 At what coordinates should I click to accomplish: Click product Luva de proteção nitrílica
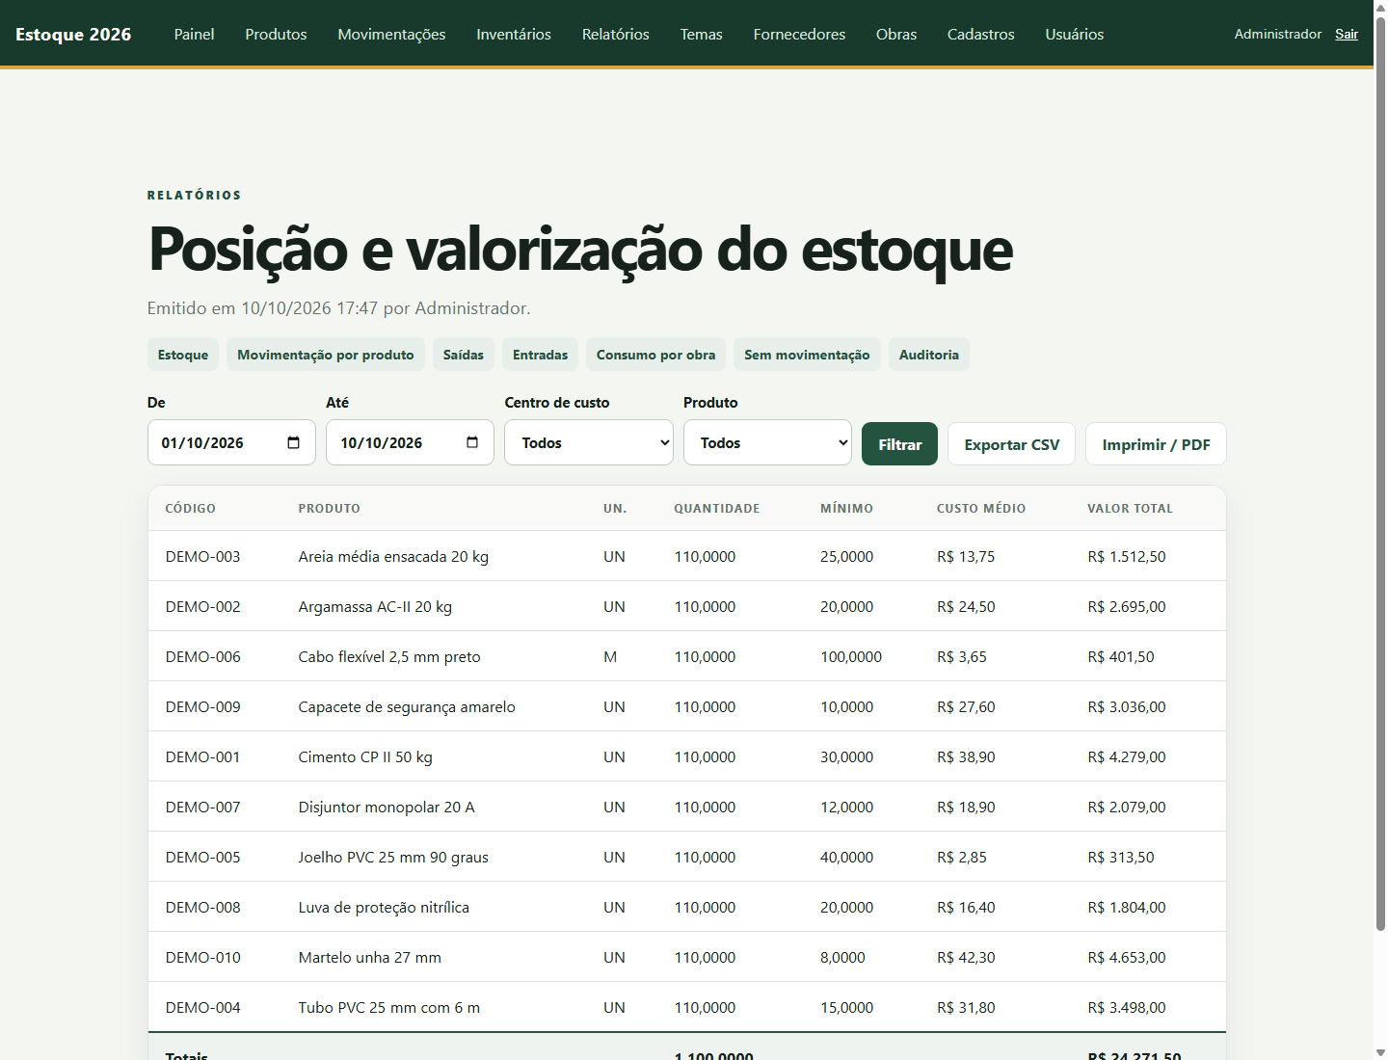[384, 907]
